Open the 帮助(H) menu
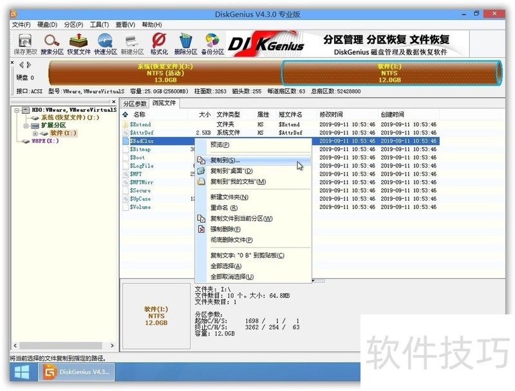The image size is (515, 391). (x=152, y=24)
